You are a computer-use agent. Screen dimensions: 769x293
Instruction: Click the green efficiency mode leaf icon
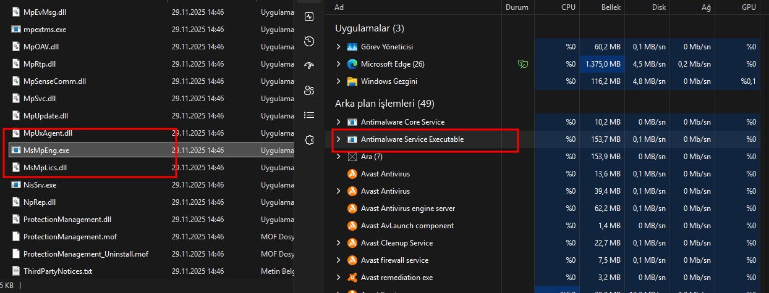pos(522,64)
